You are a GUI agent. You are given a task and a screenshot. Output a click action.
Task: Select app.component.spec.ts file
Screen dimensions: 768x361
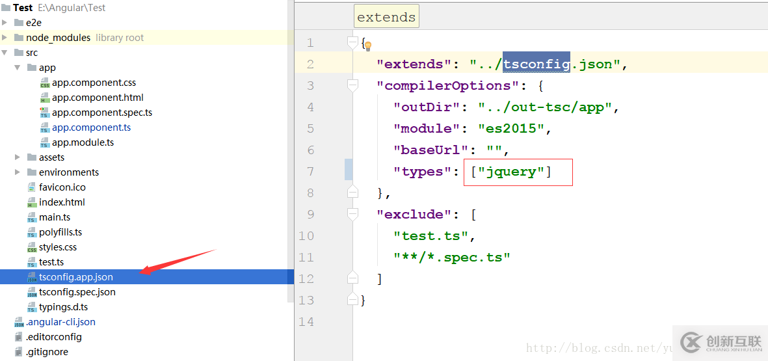(102, 113)
